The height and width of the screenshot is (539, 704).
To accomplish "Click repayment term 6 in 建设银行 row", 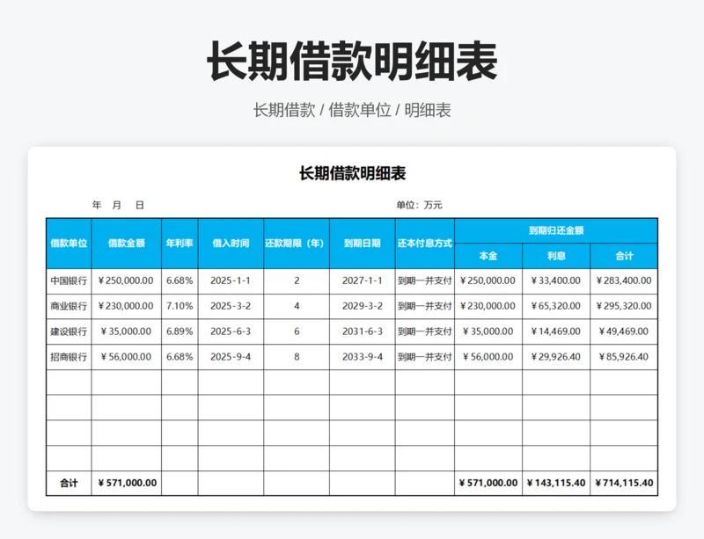I will pyautogui.click(x=297, y=331).
